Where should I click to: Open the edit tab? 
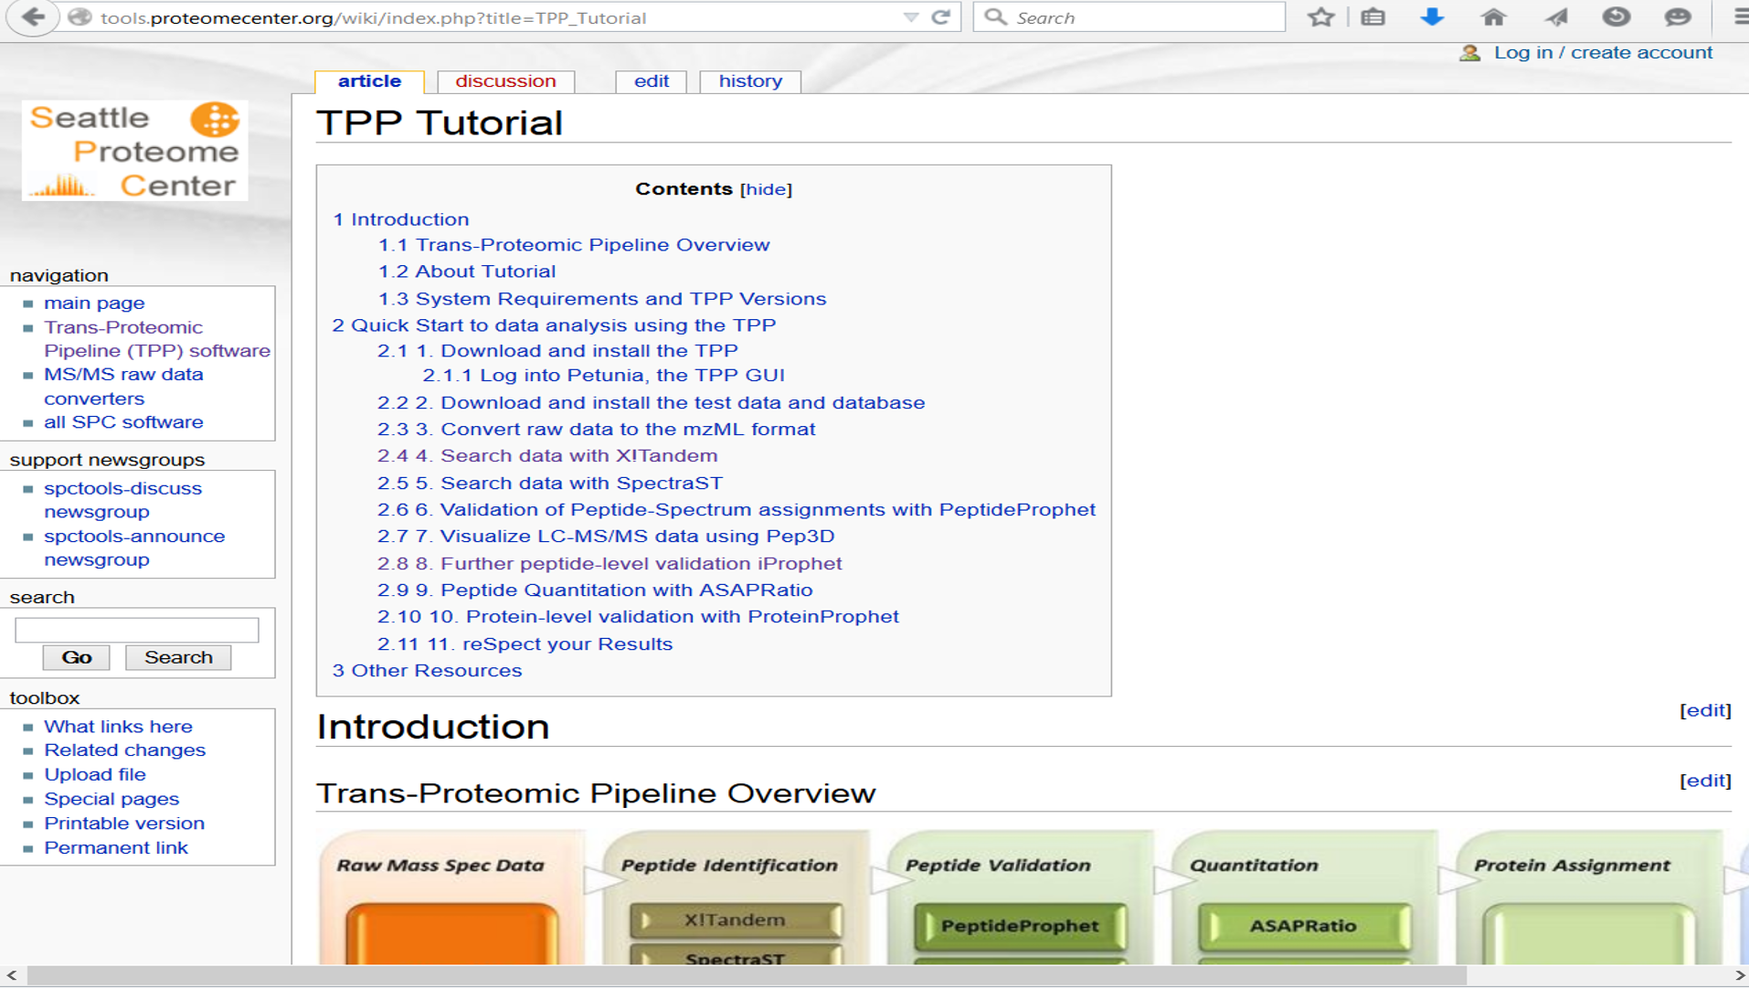pos(651,81)
